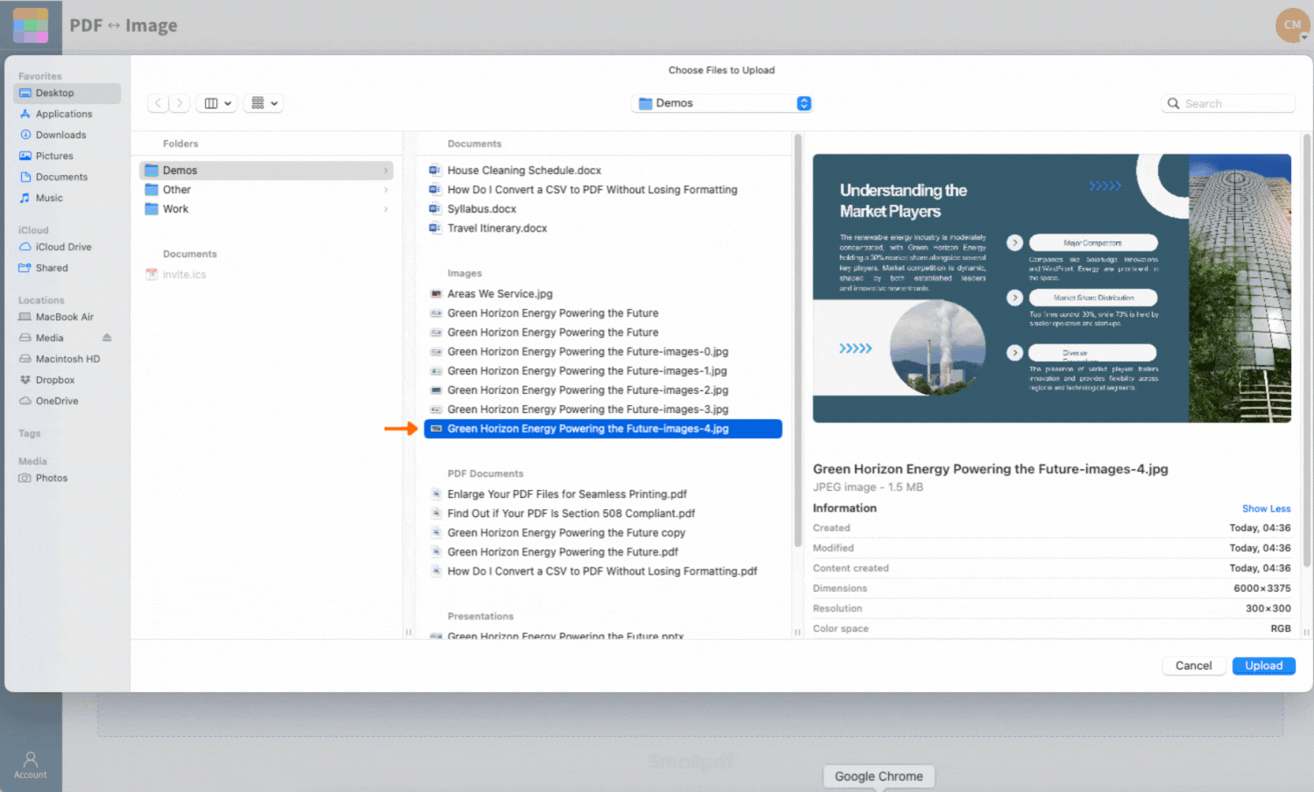Screen dimensions: 1314x792
Task: Cancel the file upload dialog
Action: (x=1193, y=666)
